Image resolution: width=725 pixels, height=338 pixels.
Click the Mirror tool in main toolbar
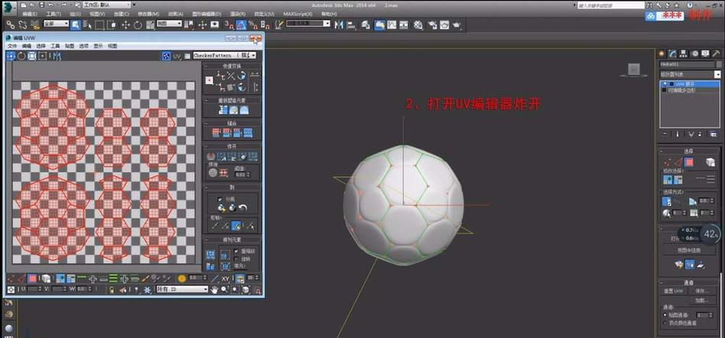(340, 24)
